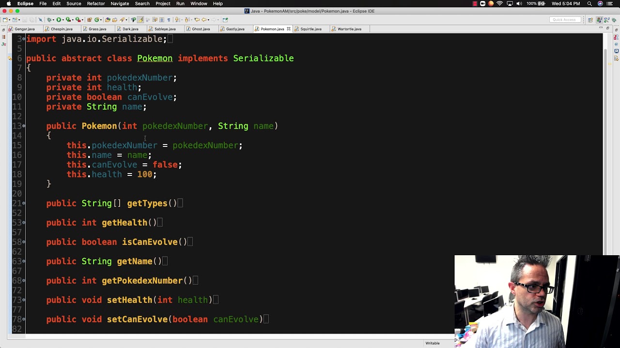The width and height of the screenshot is (620, 348).
Task: Open the New wizard dropdown arrow
Action: coord(9,19)
